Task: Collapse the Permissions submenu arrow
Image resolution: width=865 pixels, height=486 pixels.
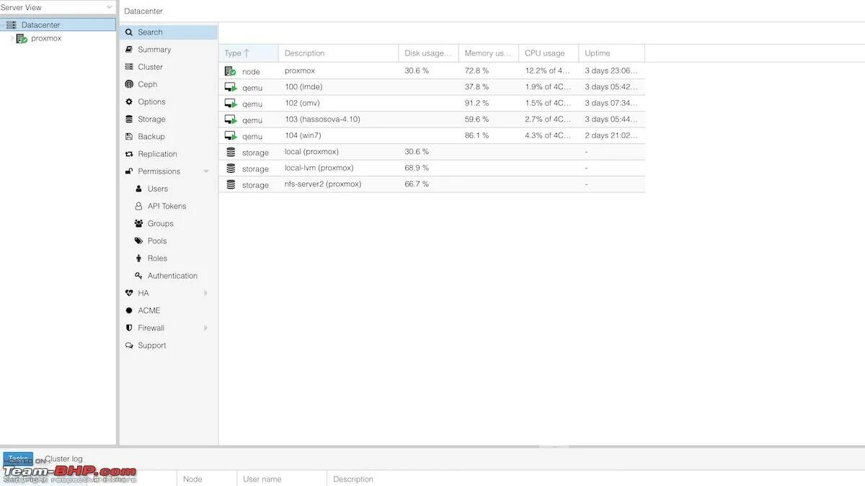Action: (206, 171)
